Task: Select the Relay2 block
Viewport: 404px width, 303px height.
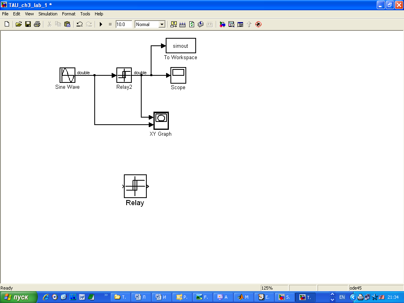Action: (x=124, y=75)
